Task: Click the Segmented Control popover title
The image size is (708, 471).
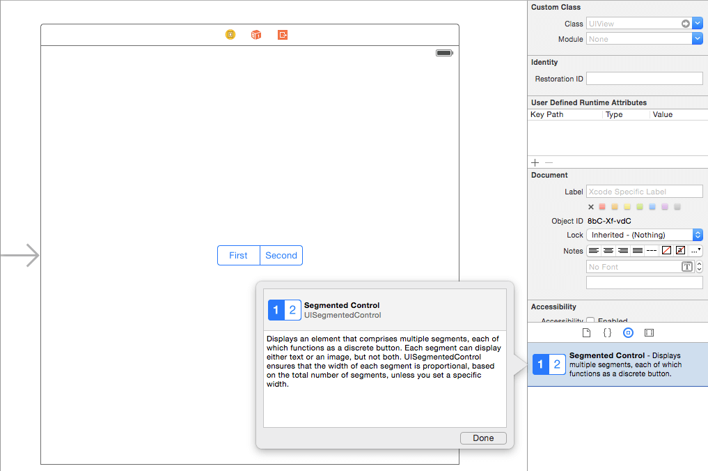Action: (x=342, y=305)
